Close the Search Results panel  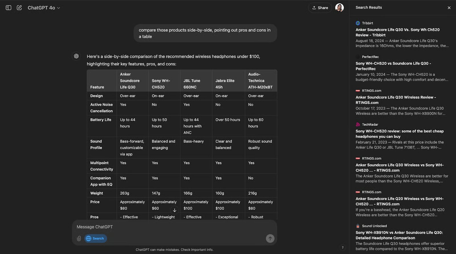pos(449,8)
